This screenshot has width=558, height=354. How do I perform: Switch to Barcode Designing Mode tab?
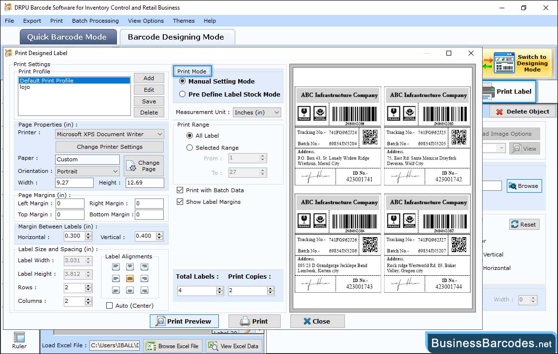pos(177,37)
